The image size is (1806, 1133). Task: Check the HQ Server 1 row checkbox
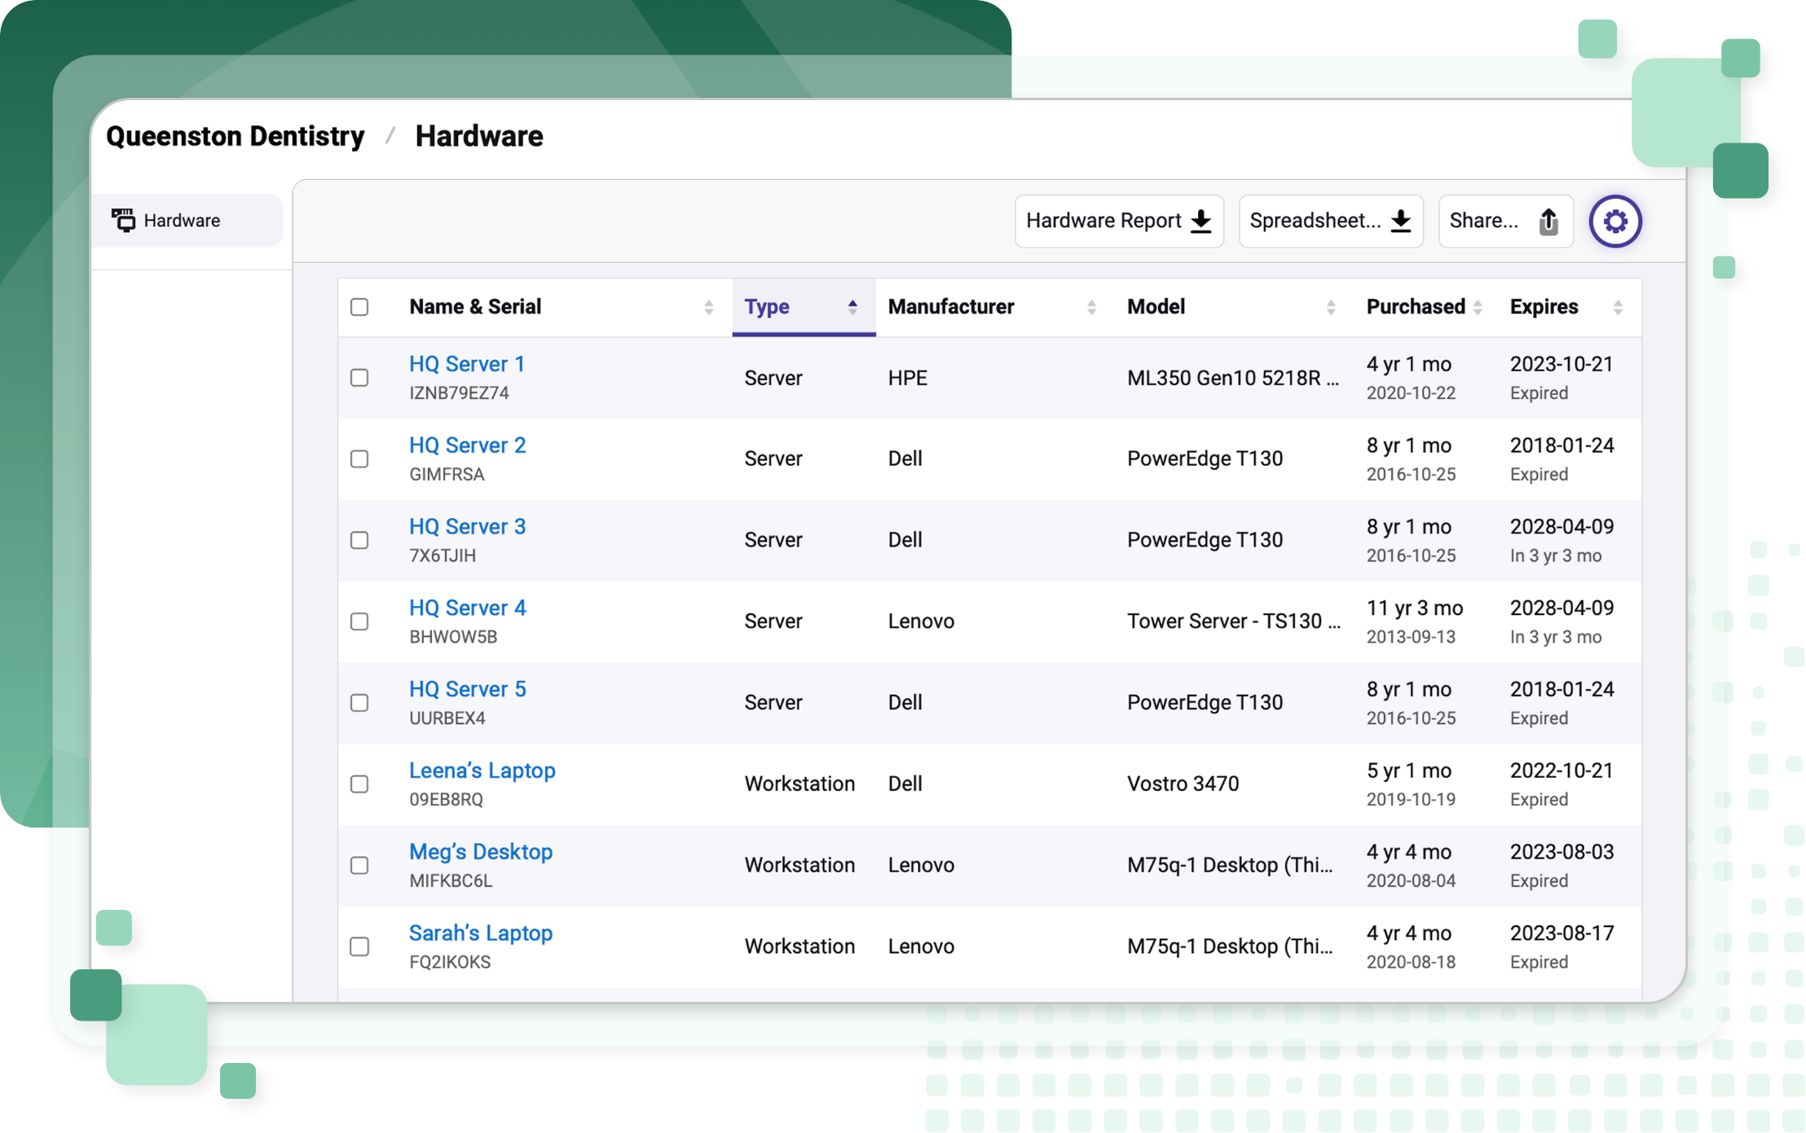[359, 378]
